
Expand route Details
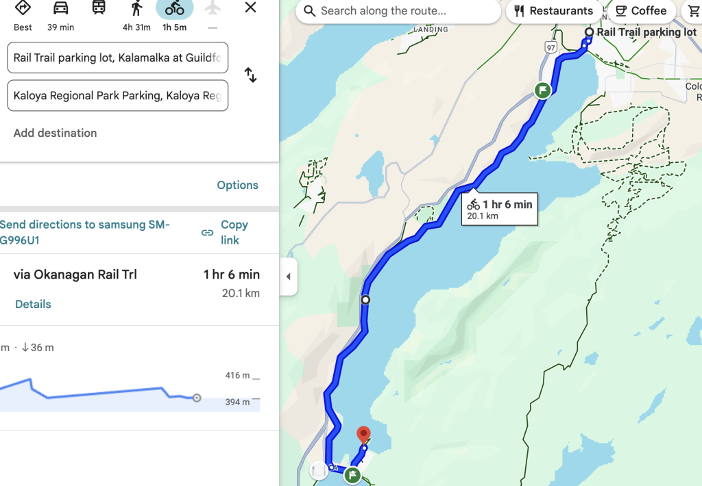(x=33, y=304)
